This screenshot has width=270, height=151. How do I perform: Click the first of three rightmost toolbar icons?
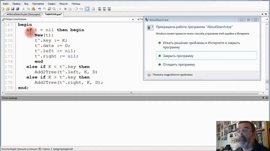click(100, 9)
